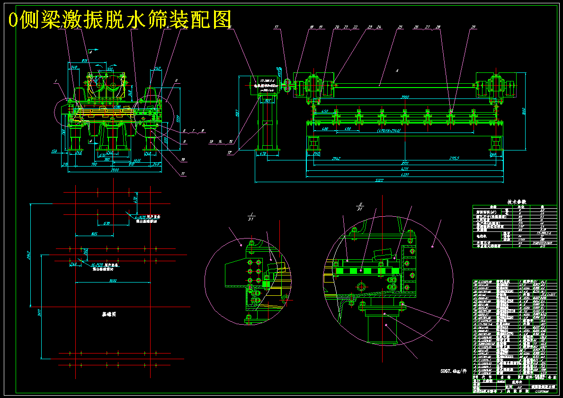The height and width of the screenshot is (398, 563).
Task: Select part balloon number 29
Action: coord(473,27)
